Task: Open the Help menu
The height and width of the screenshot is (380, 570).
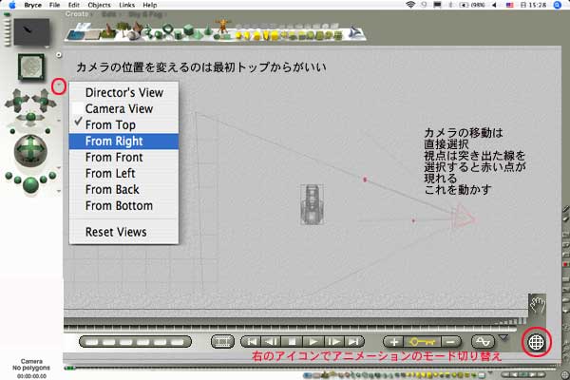Action: [150, 5]
